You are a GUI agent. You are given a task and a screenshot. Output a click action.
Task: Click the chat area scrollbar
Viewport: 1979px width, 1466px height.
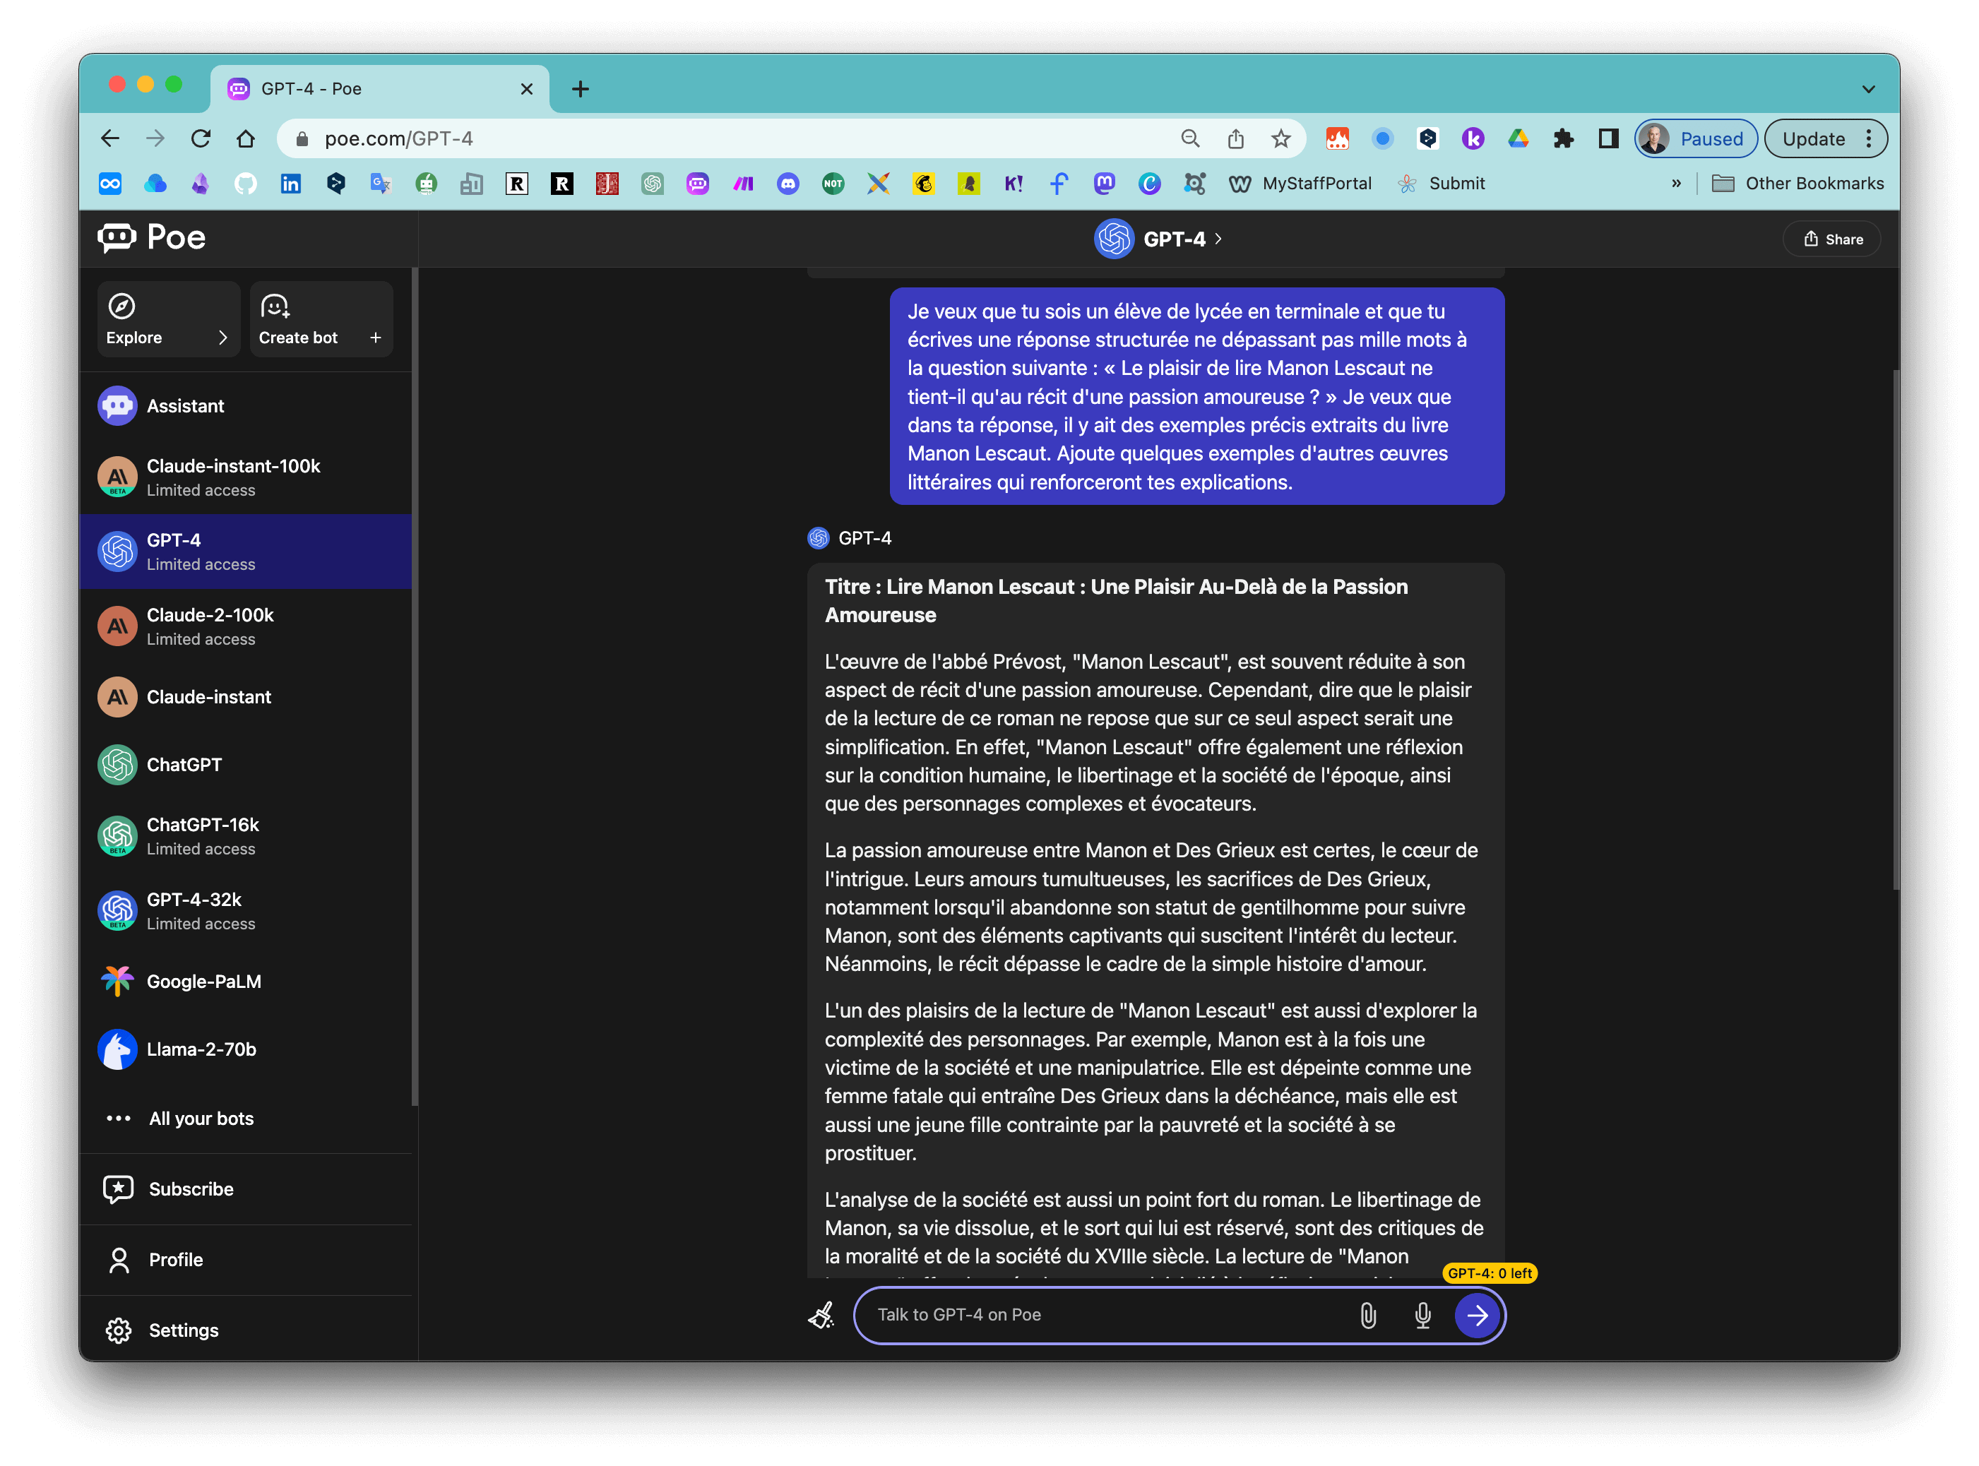click(x=1895, y=630)
